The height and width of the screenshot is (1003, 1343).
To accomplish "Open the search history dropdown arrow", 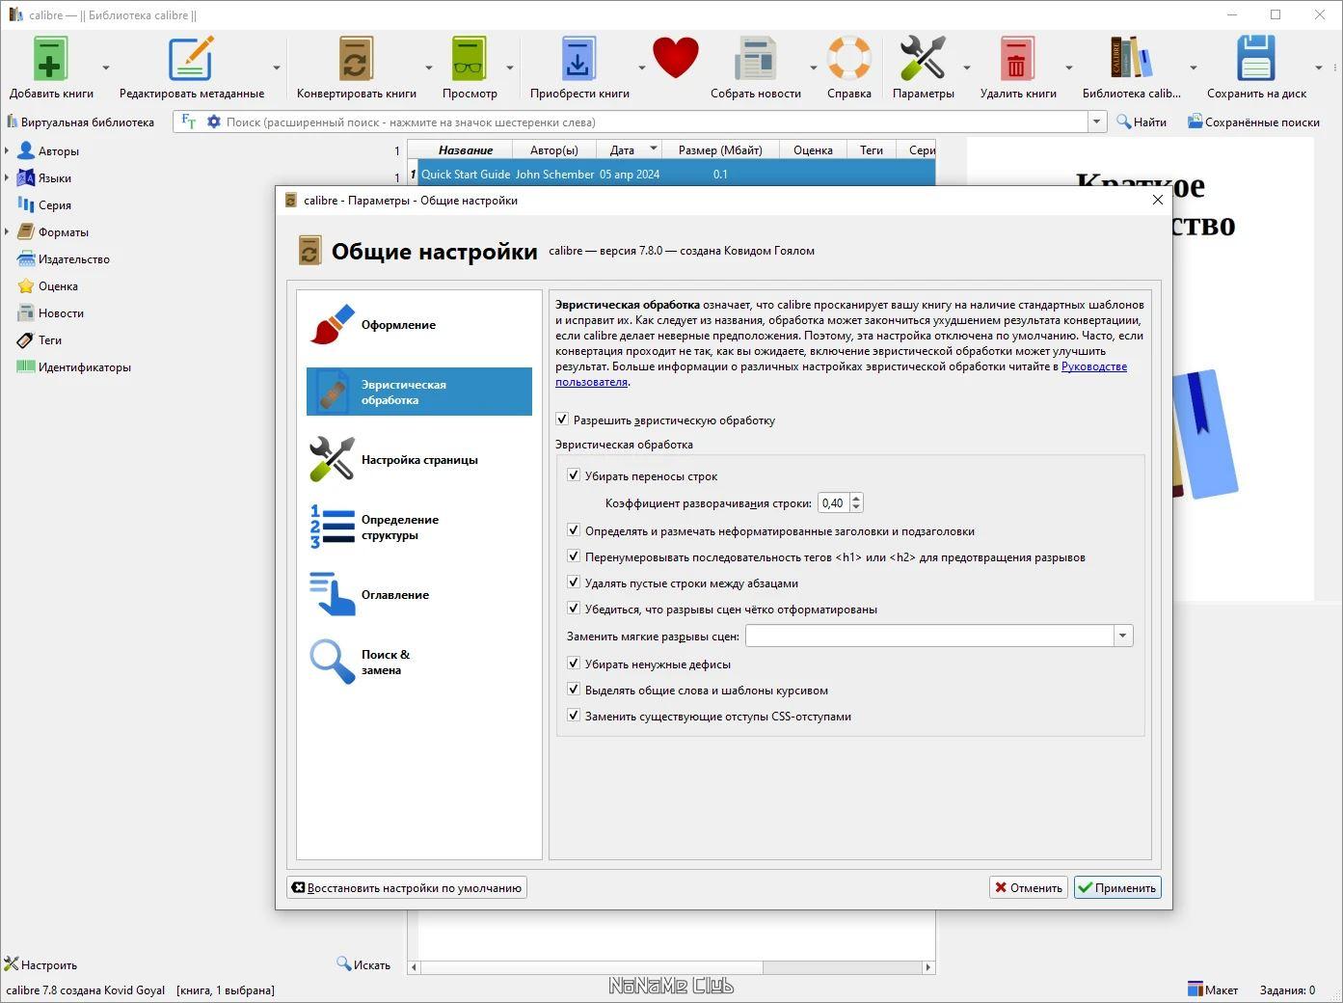I will [x=1096, y=122].
